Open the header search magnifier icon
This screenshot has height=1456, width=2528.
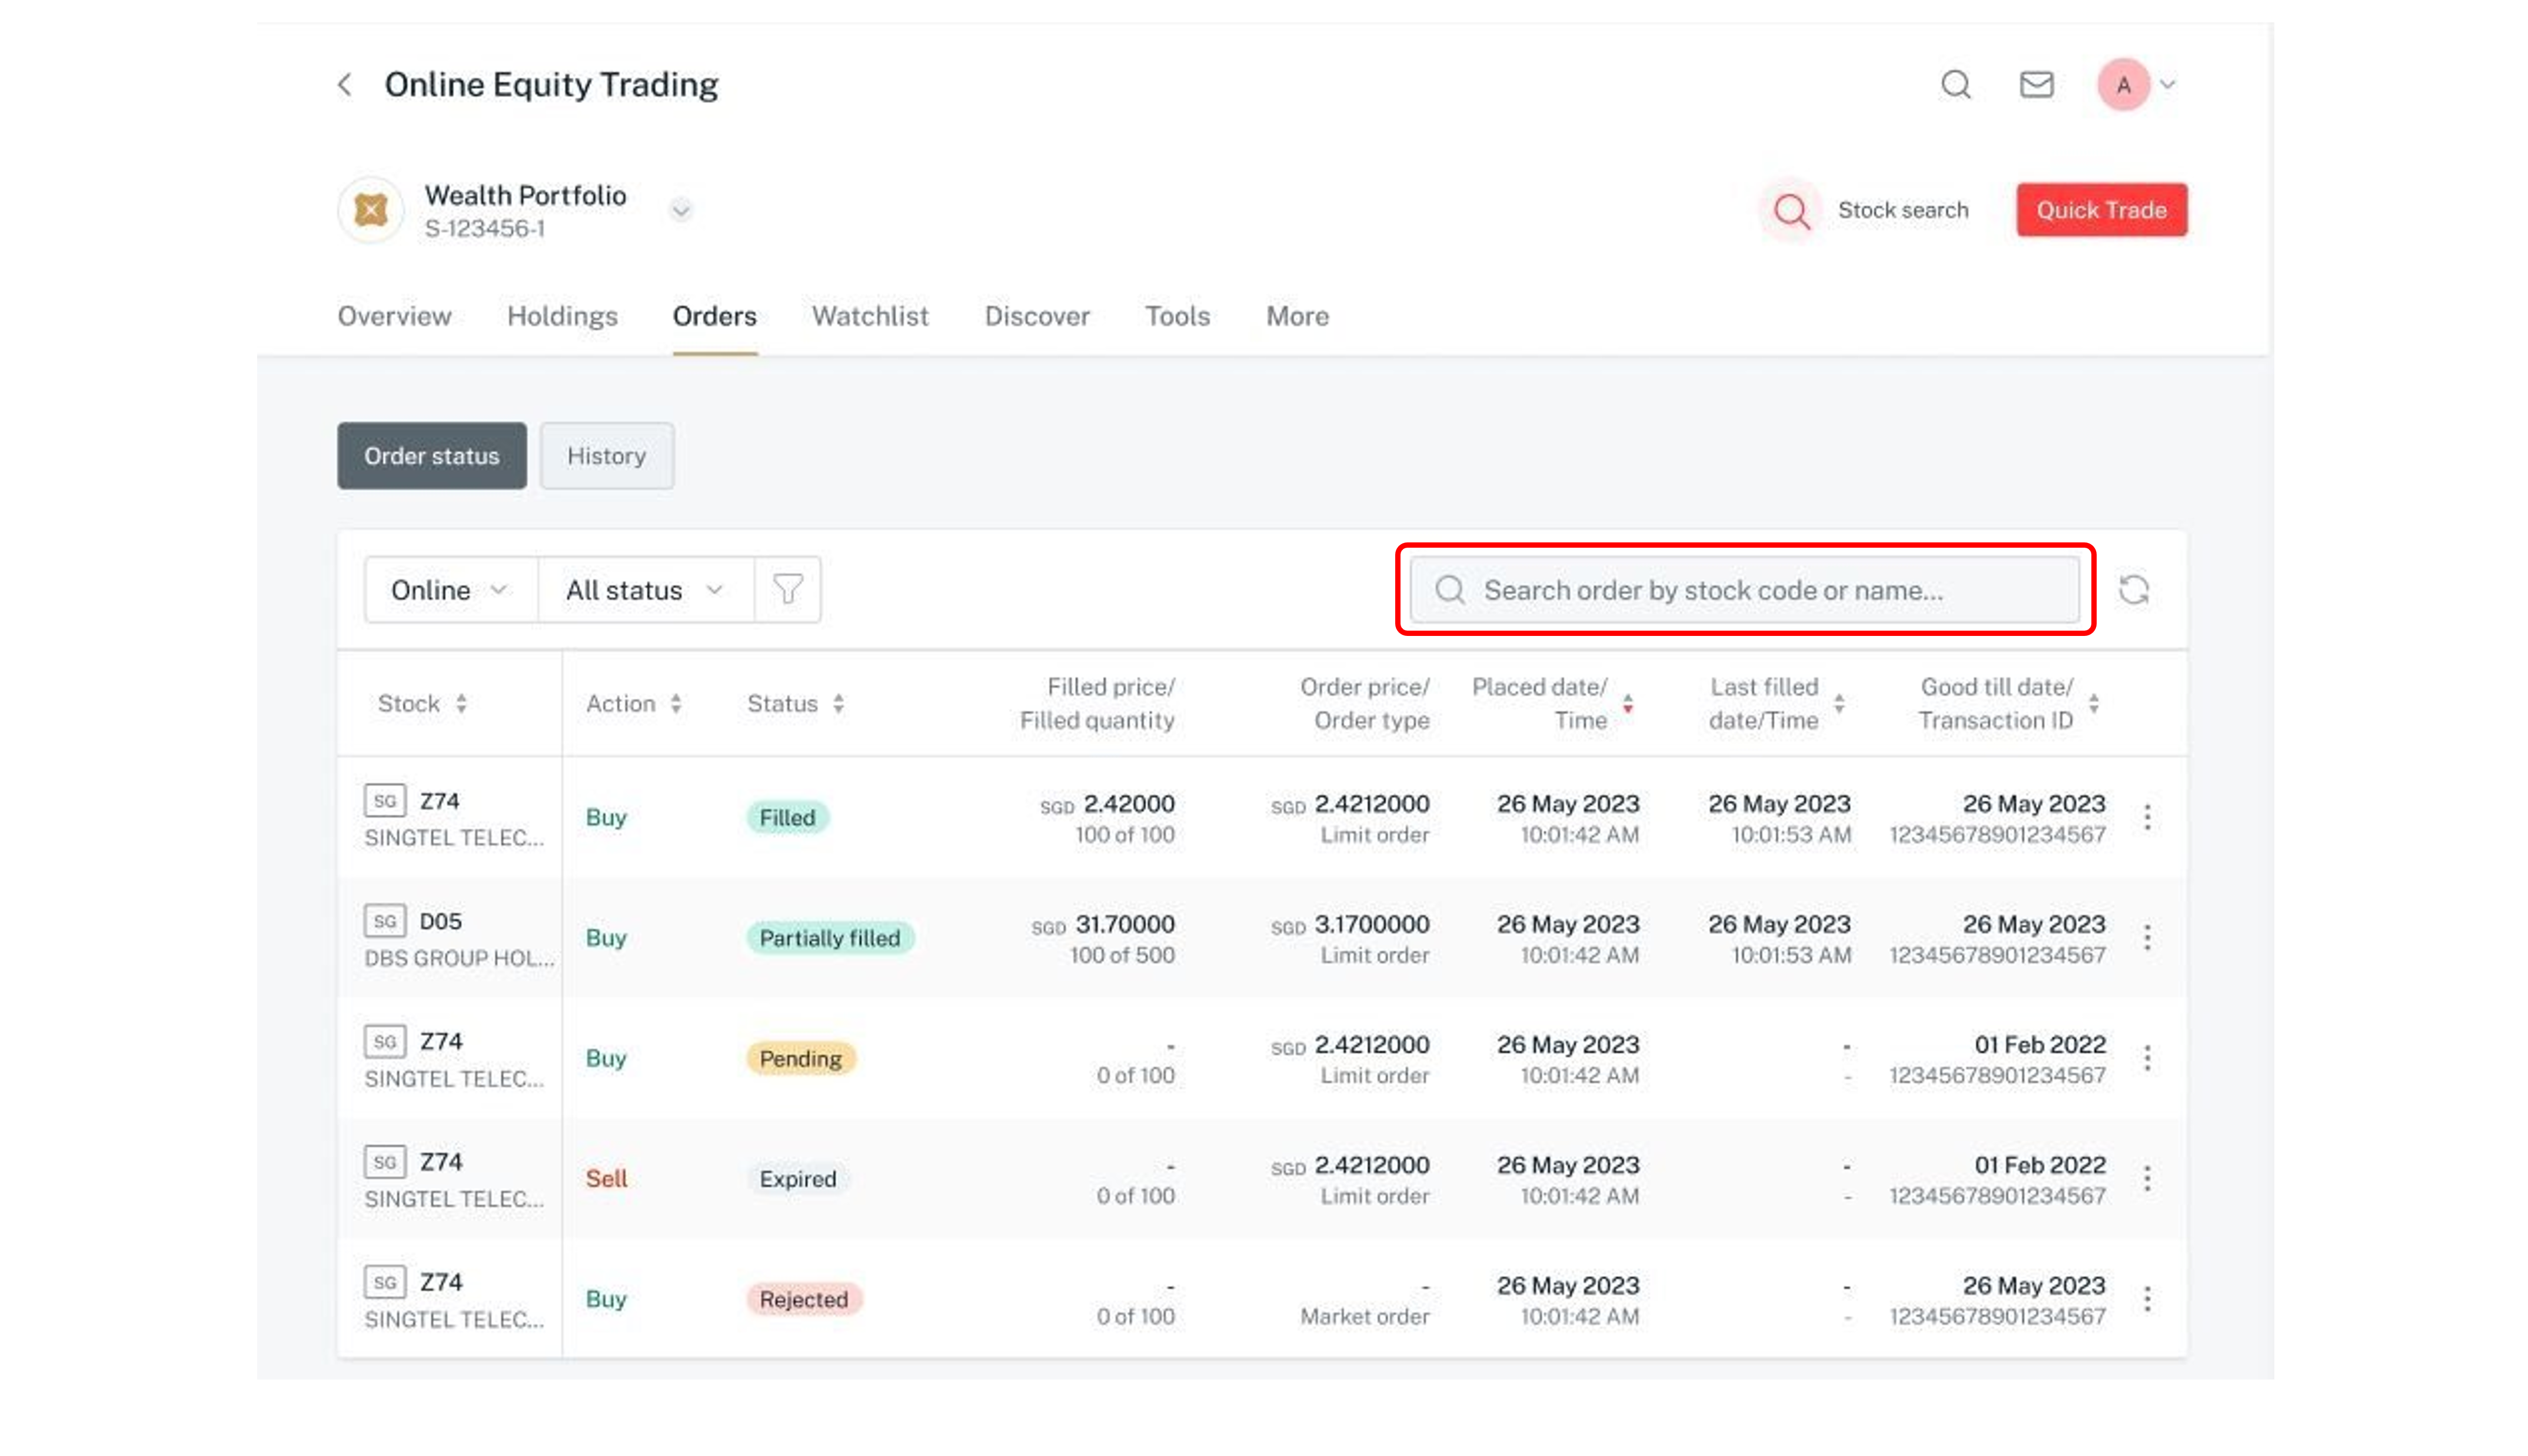click(1956, 85)
